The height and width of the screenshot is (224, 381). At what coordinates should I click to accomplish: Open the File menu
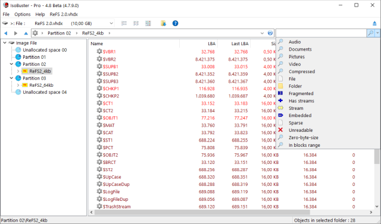click(6, 14)
